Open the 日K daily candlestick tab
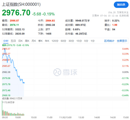The image size is (130, 120). tap(21, 41)
